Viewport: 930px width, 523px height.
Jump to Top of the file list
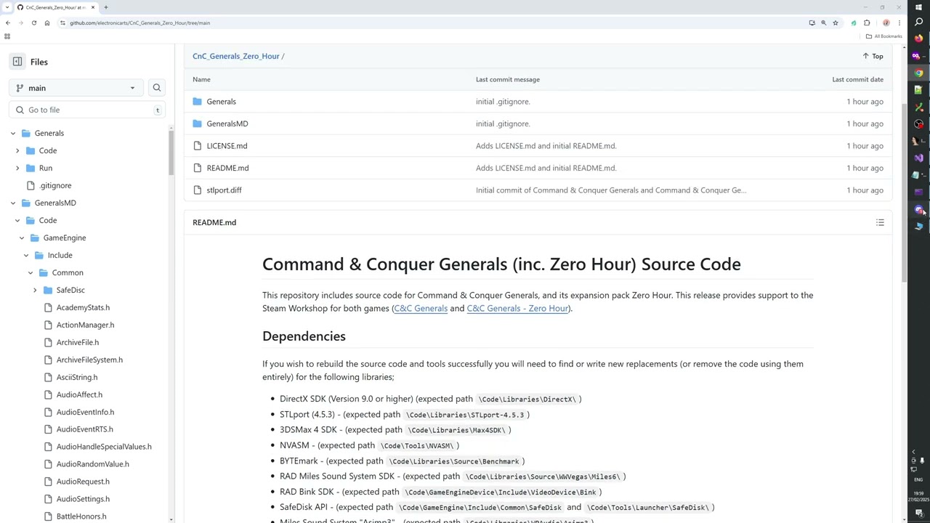pyautogui.click(x=873, y=56)
